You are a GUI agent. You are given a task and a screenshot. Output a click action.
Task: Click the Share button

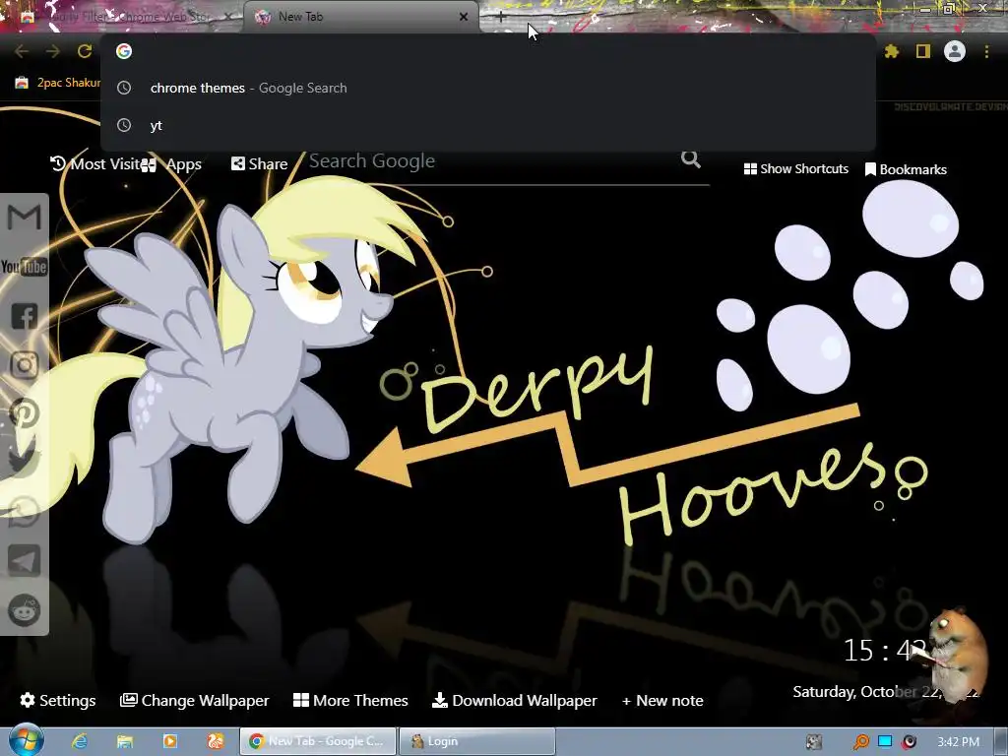(x=260, y=164)
